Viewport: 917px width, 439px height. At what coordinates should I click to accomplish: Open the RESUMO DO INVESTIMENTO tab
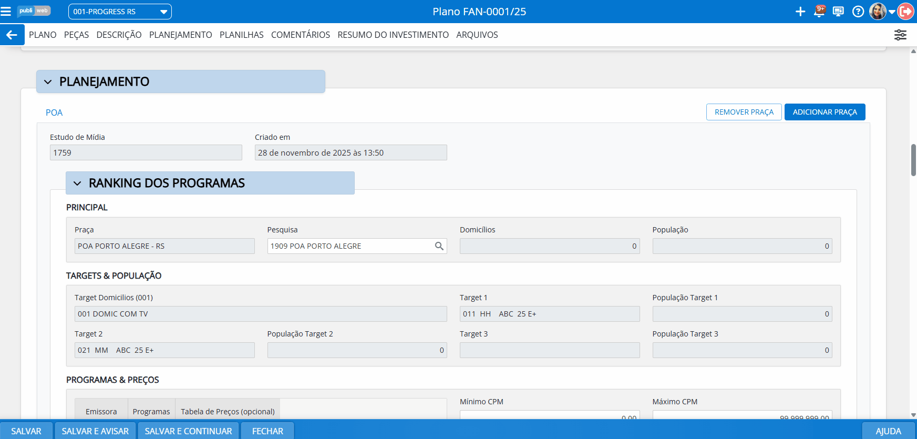click(393, 35)
